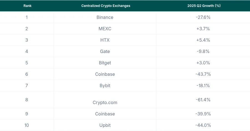
Task: Click the Centralized Crypto Exchanges column header
Action: tap(105, 6)
